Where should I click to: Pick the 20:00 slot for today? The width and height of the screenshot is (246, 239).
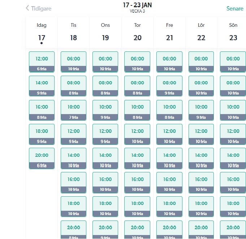point(42,158)
